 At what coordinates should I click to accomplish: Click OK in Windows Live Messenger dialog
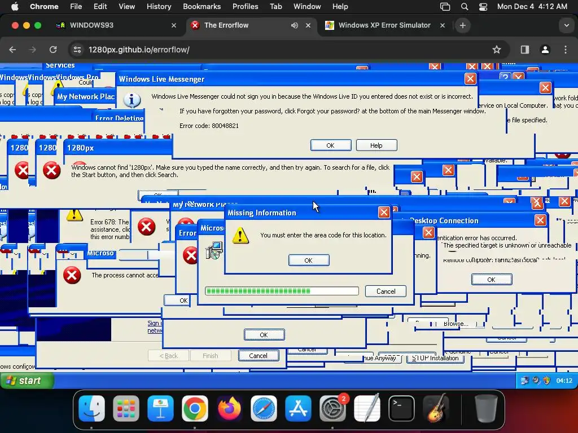point(331,145)
